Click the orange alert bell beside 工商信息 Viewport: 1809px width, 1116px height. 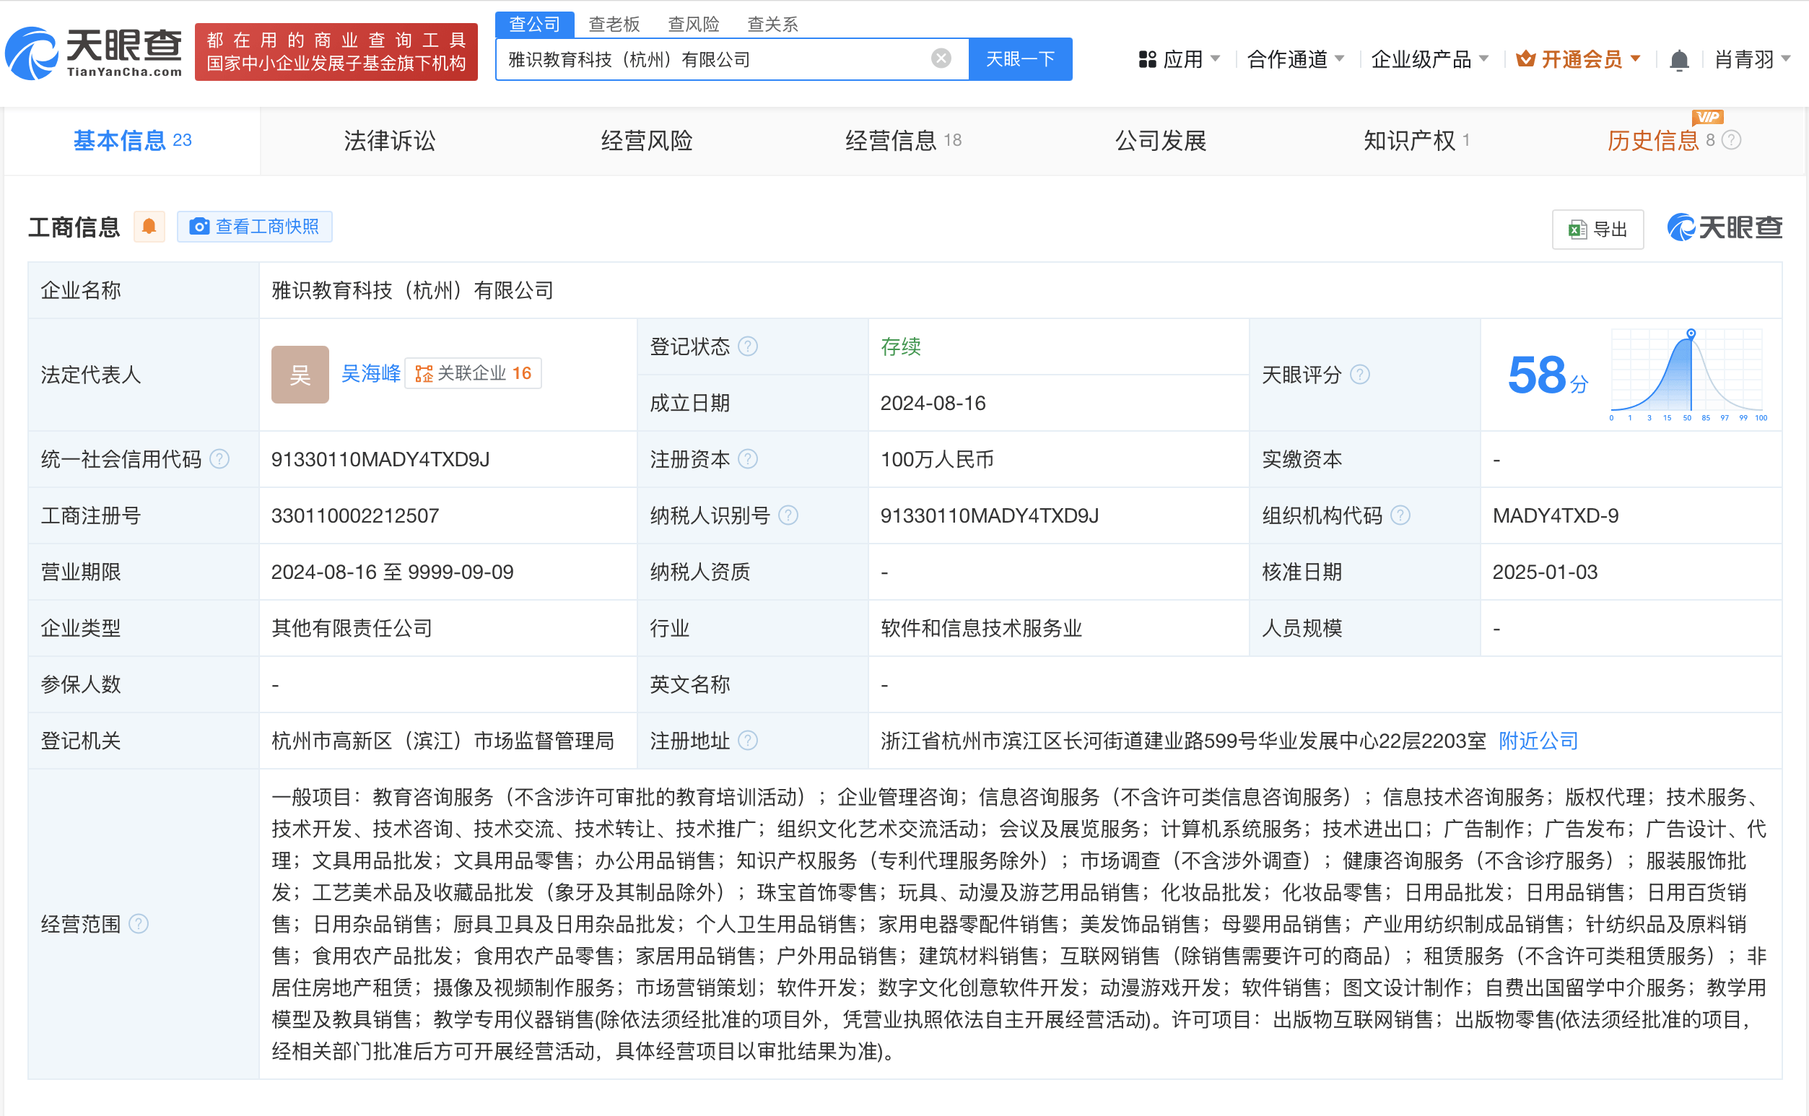pyautogui.click(x=149, y=226)
